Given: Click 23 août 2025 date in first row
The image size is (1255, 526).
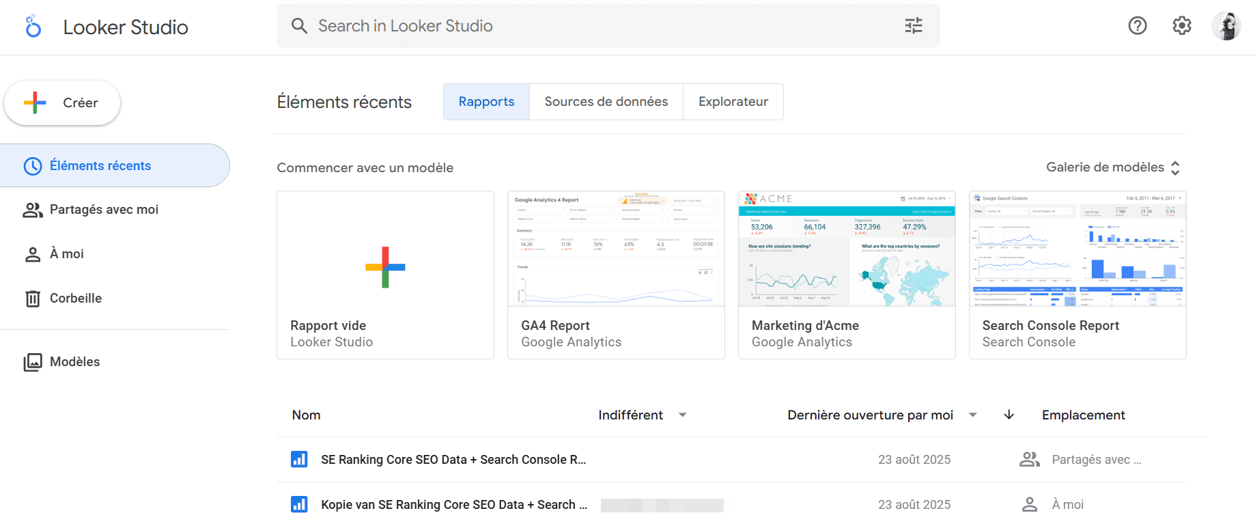Looking at the screenshot, I should tap(914, 460).
